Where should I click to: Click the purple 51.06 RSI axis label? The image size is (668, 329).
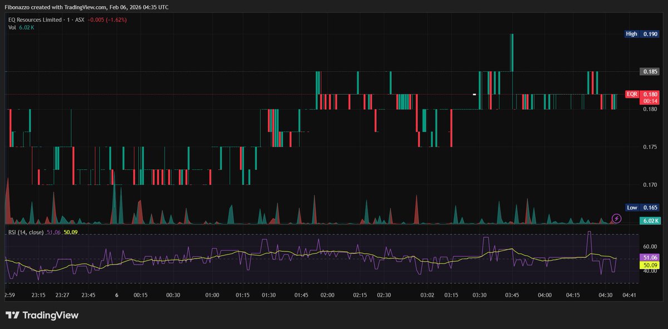click(x=650, y=258)
